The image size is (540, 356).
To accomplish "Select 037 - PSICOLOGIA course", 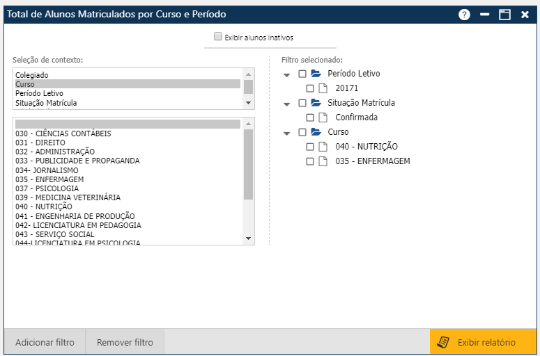I will point(128,188).
